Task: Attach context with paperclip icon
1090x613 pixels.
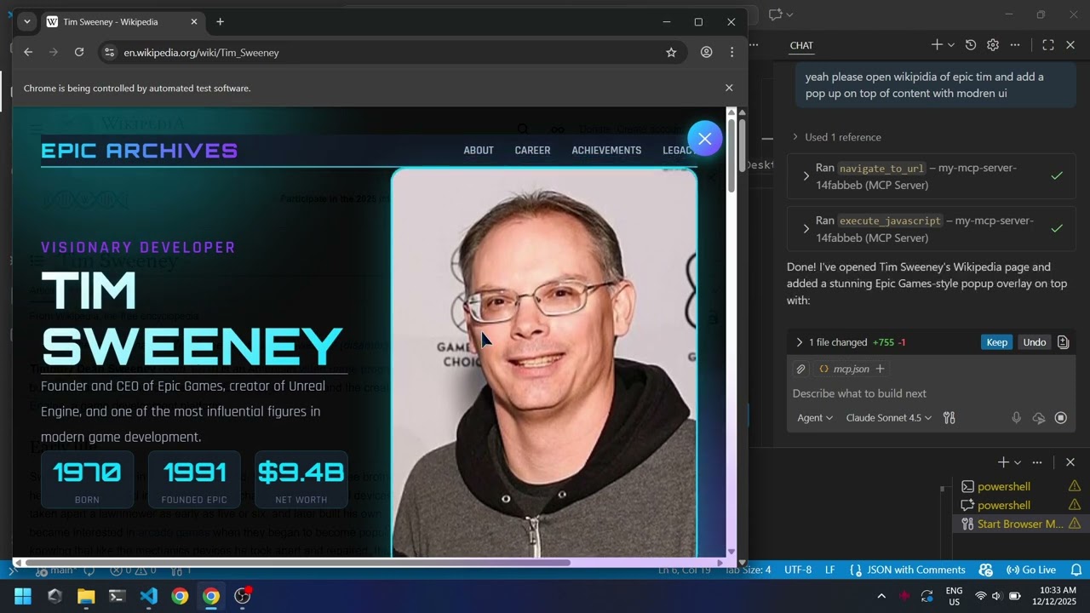Action: click(800, 369)
